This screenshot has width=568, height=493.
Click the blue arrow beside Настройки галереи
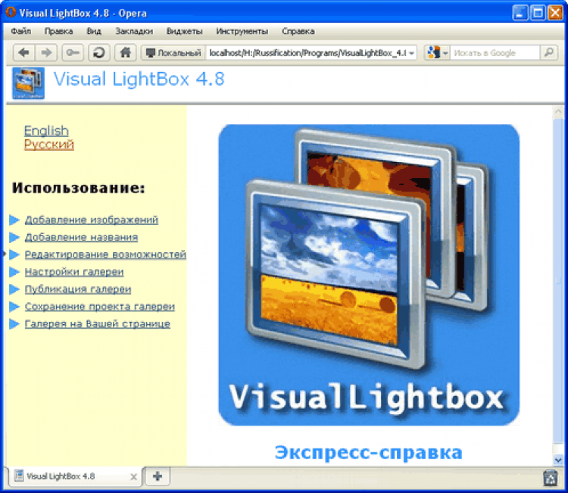(14, 272)
